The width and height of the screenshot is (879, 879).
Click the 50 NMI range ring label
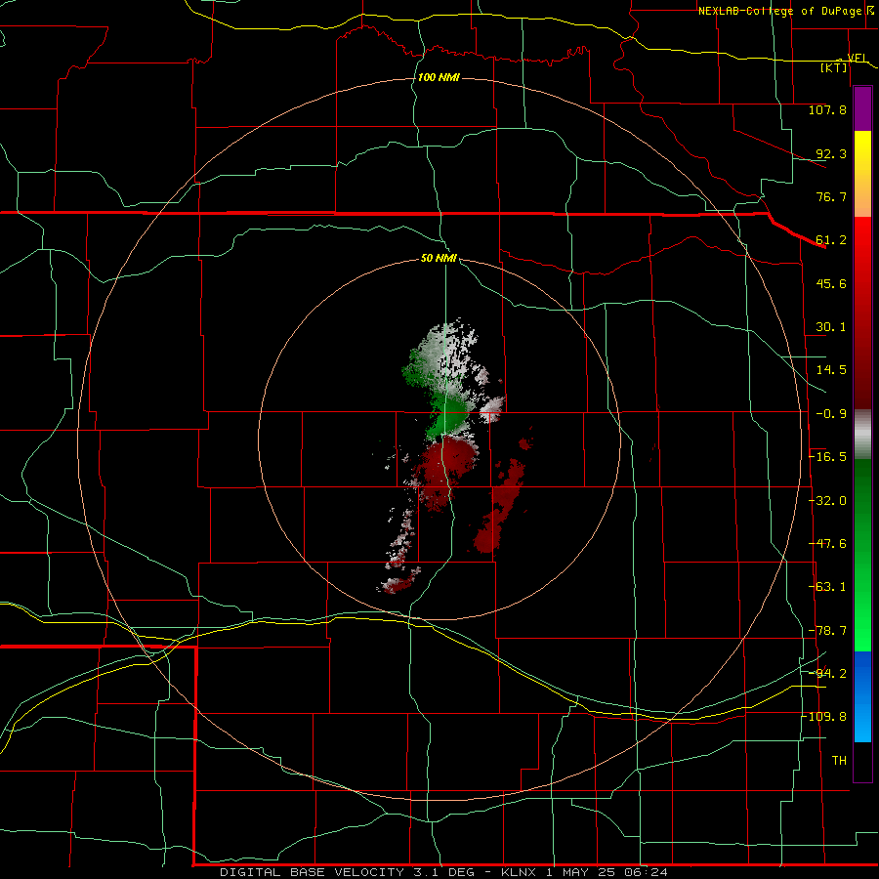(439, 259)
